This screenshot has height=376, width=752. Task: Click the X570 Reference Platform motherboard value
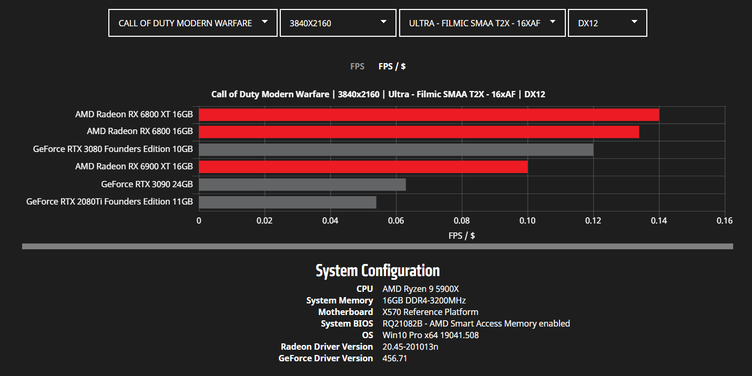pos(430,312)
